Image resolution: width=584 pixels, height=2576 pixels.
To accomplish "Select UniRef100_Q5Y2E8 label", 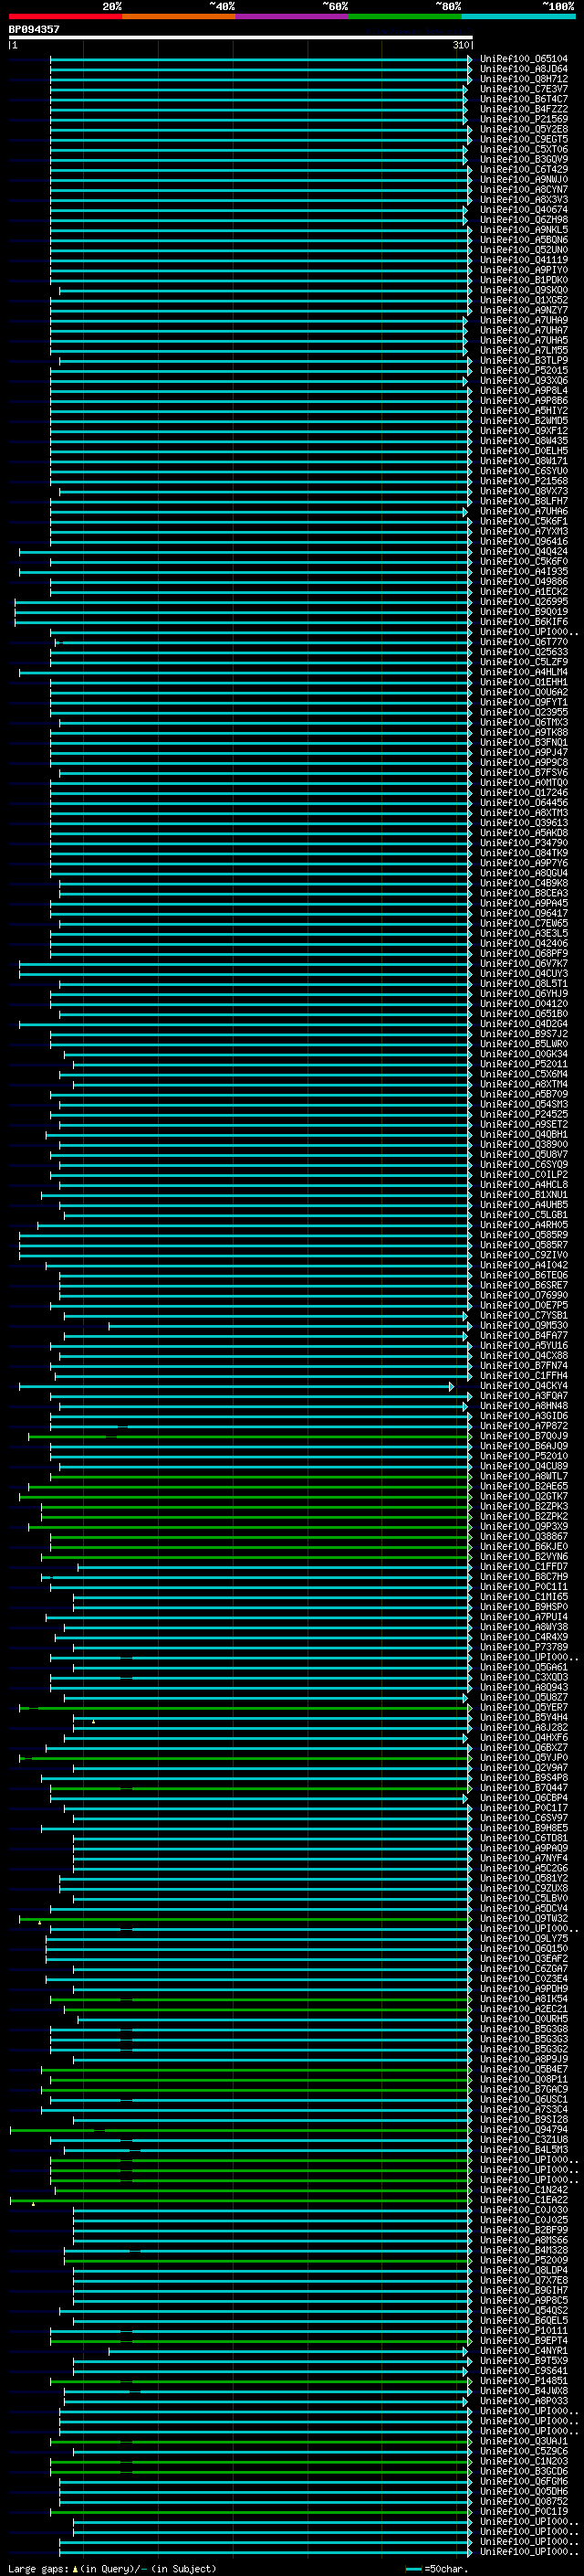I will (523, 129).
